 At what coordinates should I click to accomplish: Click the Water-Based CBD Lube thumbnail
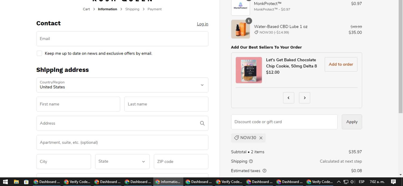pyautogui.click(x=240, y=29)
